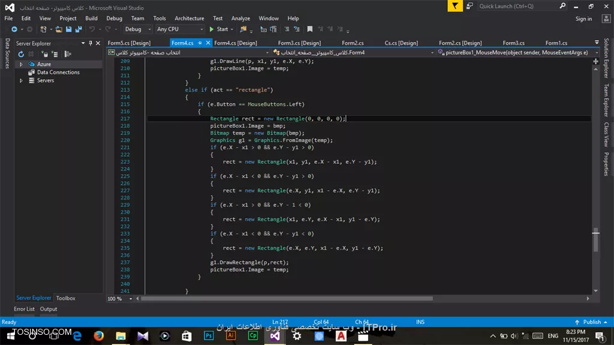Image resolution: width=614 pixels, height=345 pixels.
Task: Open the pictureBox1_MouseMove member dropdown
Action: coord(597,53)
